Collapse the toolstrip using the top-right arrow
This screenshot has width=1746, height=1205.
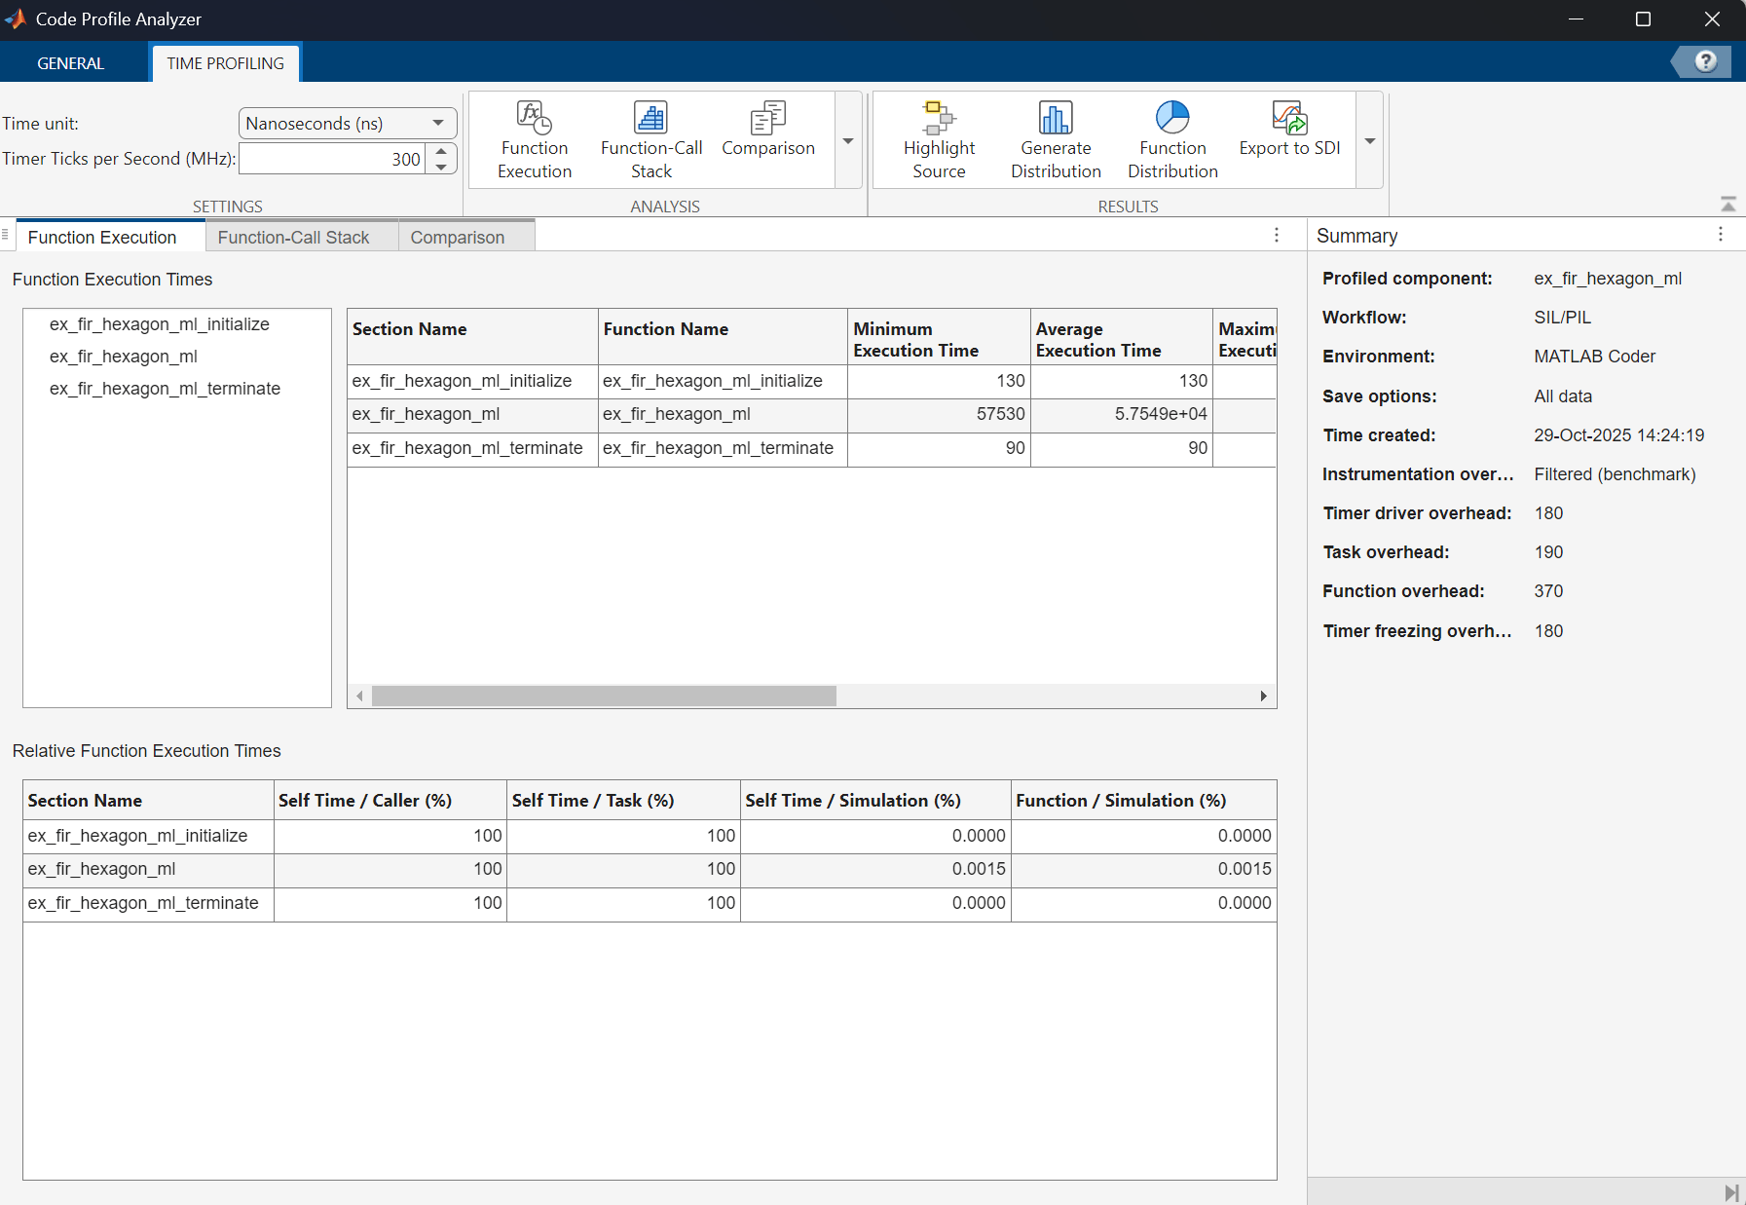(x=1727, y=204)
